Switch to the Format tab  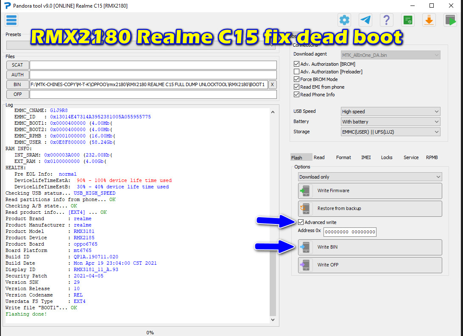point(343,157)
